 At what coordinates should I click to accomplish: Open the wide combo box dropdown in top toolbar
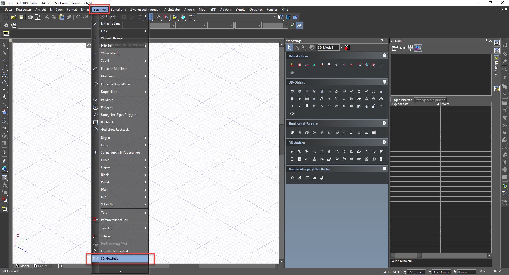point(274,17)
